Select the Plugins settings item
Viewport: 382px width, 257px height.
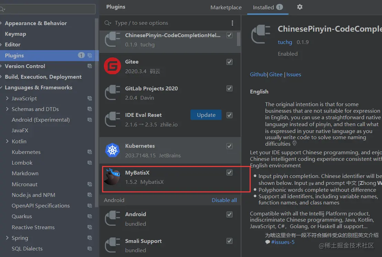click(49, 56)
